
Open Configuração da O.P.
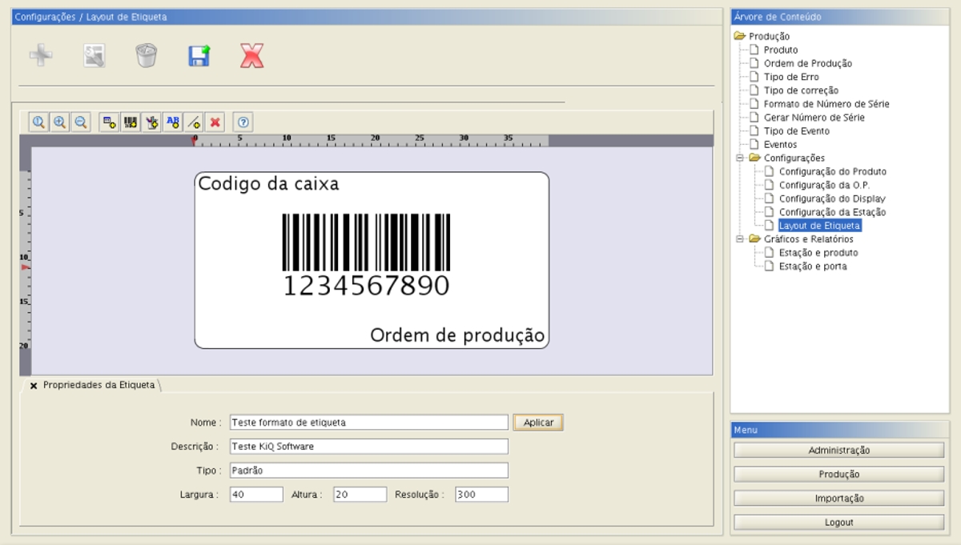[824, 186]
